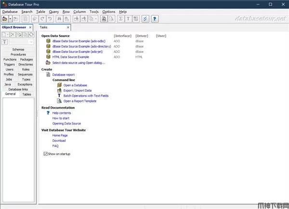Click the Export / Import Data link
Screen dimensions: 289x209
tap(77, 90)
